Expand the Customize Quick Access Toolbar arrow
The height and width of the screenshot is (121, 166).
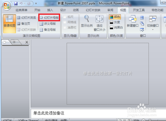pos(36,4)
